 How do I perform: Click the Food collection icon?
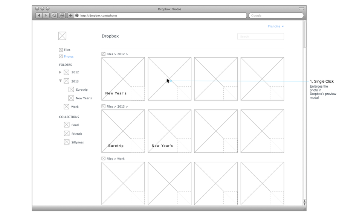[67, 125]
